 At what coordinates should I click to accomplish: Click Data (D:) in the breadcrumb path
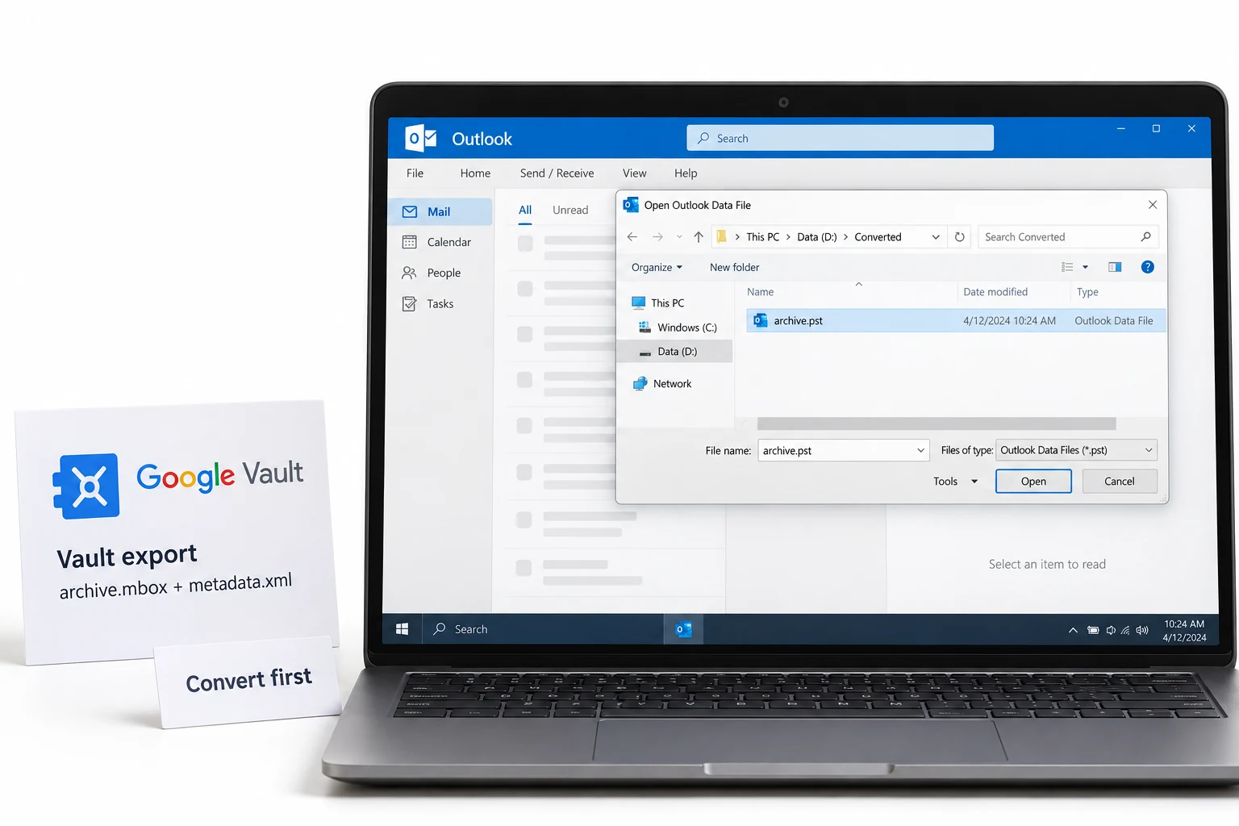[x=816, y=237]
